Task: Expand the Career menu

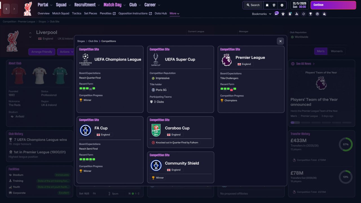Action: [x=152, y=5]
